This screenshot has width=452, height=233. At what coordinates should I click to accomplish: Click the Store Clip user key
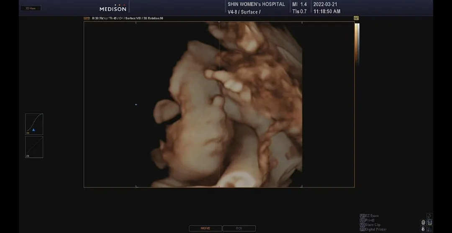pyautogui.click(x=370, y=225)
